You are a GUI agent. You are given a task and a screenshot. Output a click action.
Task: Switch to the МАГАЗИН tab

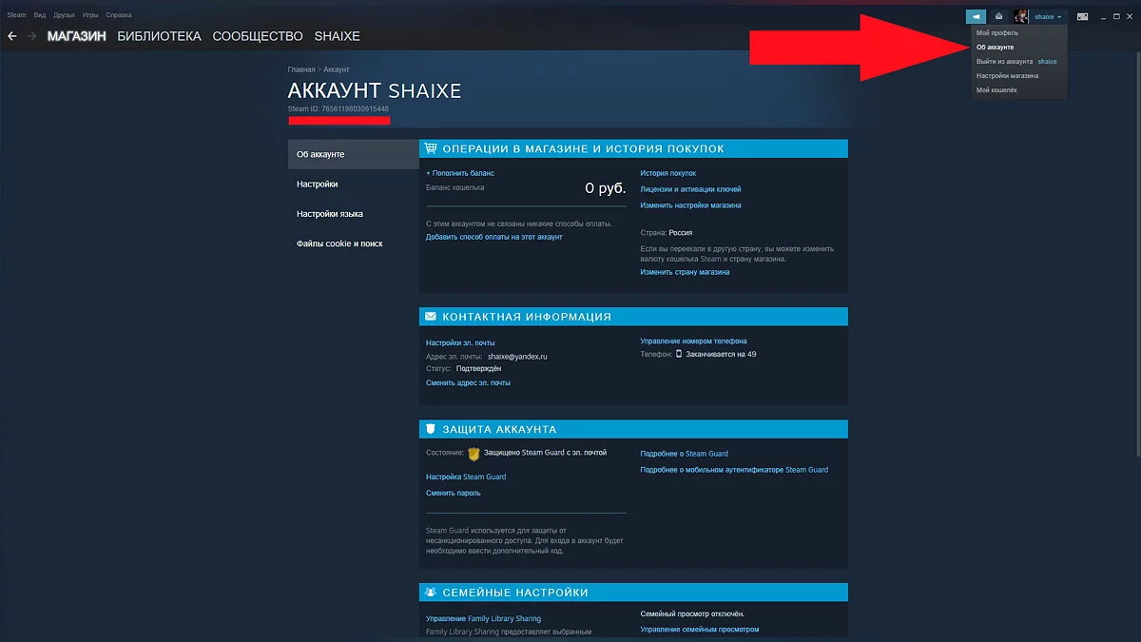point(77,36)
